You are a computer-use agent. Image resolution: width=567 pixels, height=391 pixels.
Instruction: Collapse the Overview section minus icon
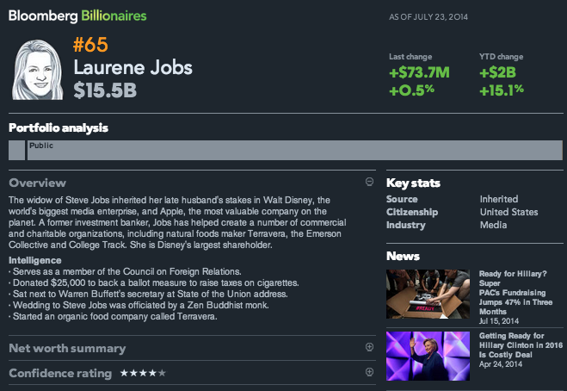tap(369, 182)
